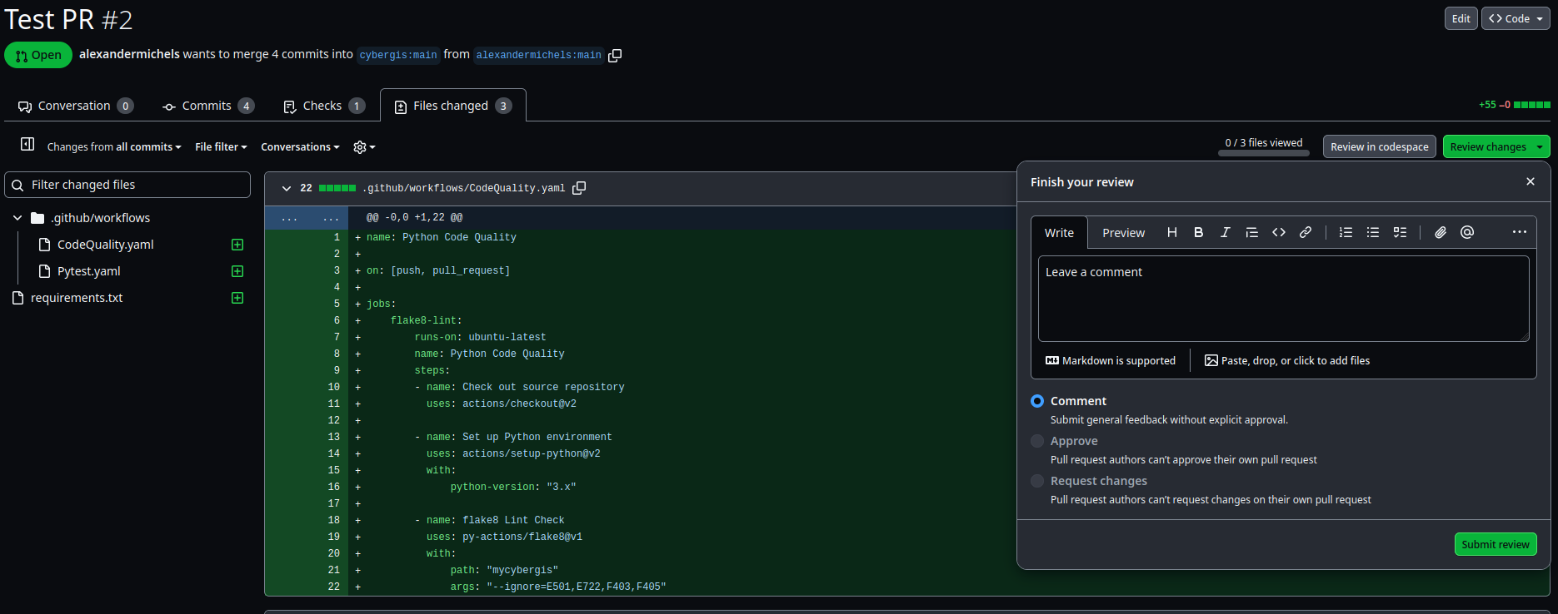Click Markdown is supported link
1558x614 pixels.
coord(1111,360)
